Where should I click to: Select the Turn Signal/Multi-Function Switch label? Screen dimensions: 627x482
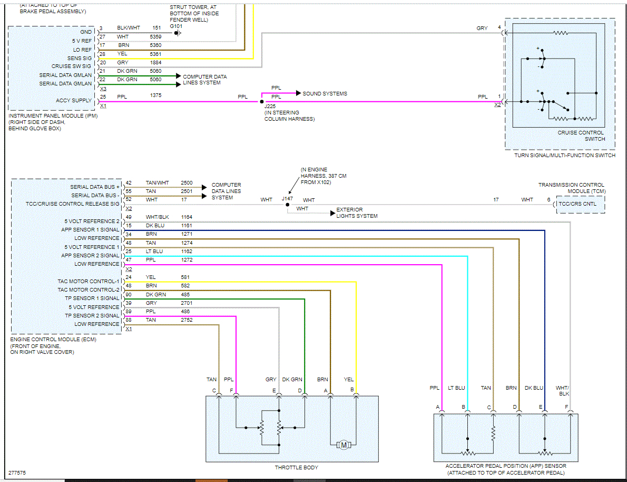tap(565, 156)
